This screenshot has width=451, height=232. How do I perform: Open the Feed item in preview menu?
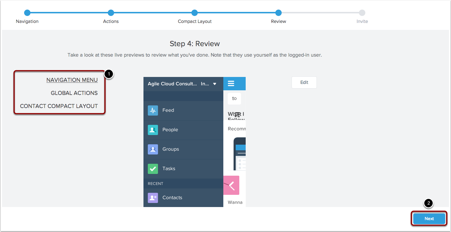click(183, 110)
